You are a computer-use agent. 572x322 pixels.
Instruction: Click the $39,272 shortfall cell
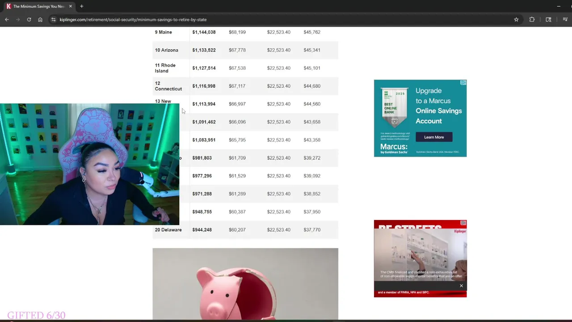(312, 158)
